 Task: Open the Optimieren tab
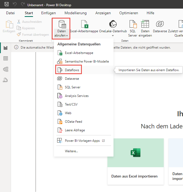tap(129, 13)
